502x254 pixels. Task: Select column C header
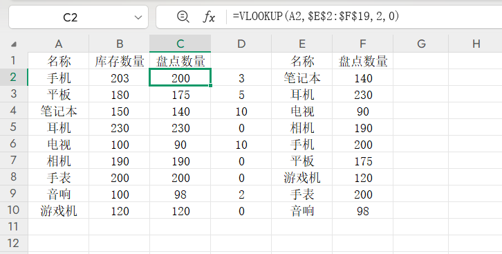[180, 44]
